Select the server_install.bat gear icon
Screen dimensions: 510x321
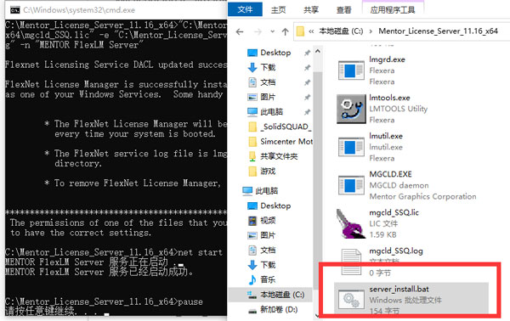click(x=351, y=300)
